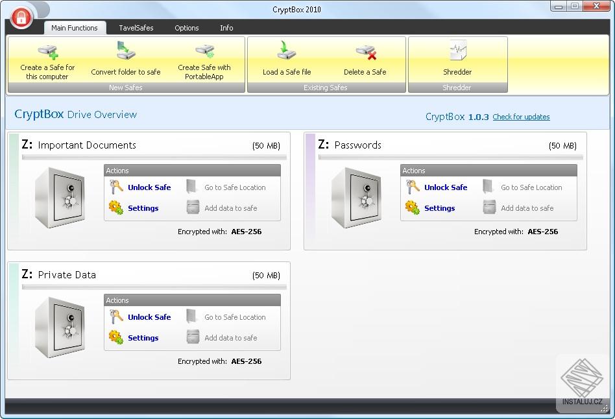615x419 pixels.
Task: Switch to the Main Functions tab
Action: tap(75, 28)
